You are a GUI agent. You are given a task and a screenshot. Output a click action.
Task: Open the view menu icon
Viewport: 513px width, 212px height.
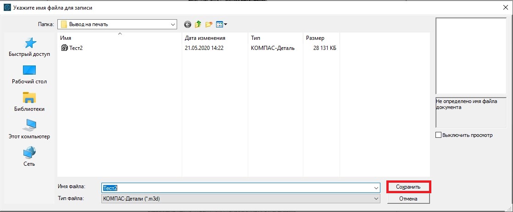click(x=221, y=24)
